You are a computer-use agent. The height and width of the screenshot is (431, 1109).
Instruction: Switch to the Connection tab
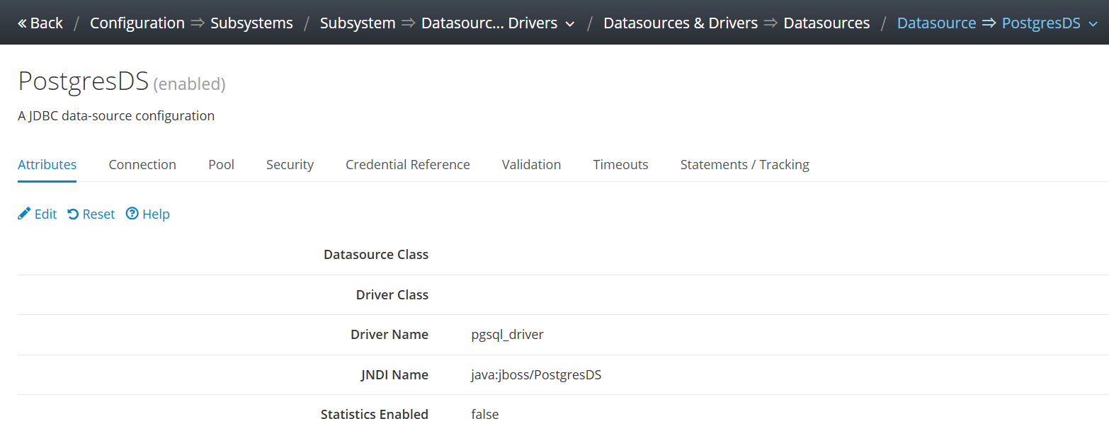tap(142, 165)
